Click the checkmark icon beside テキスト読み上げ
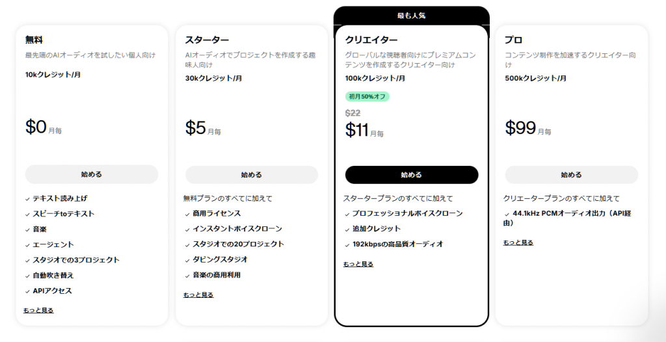Viewport: 666px width, 342px height. point(27,198)
